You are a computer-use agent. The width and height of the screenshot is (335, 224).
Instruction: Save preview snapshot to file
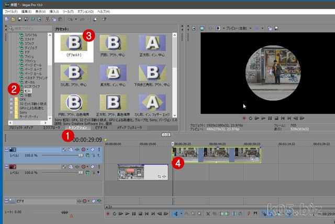(x=276, y=28)
